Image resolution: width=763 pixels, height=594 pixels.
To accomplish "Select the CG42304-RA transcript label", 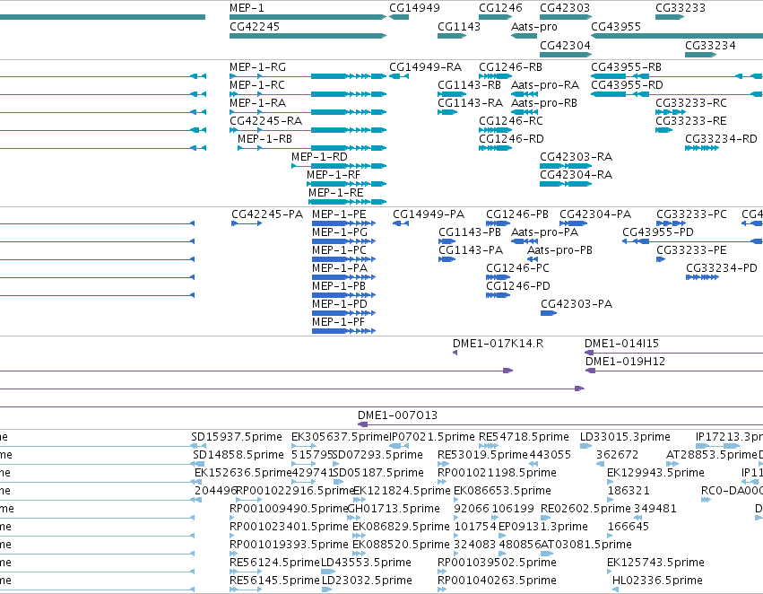I will click(x=577, y=175).
